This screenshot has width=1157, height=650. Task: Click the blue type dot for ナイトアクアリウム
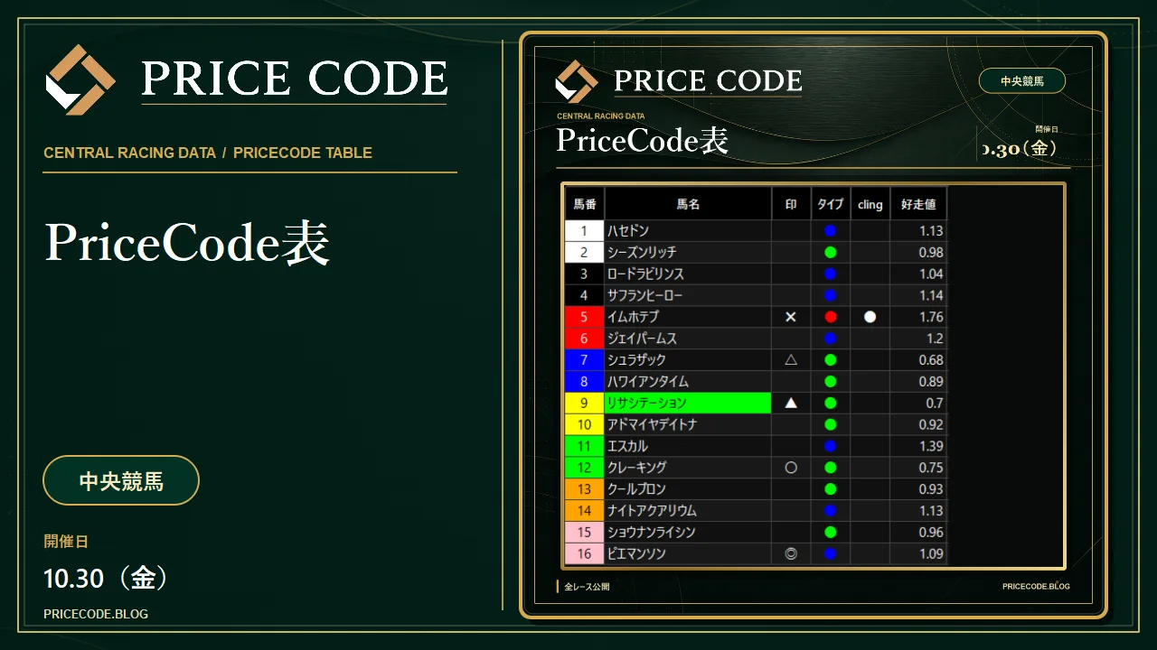831,511
